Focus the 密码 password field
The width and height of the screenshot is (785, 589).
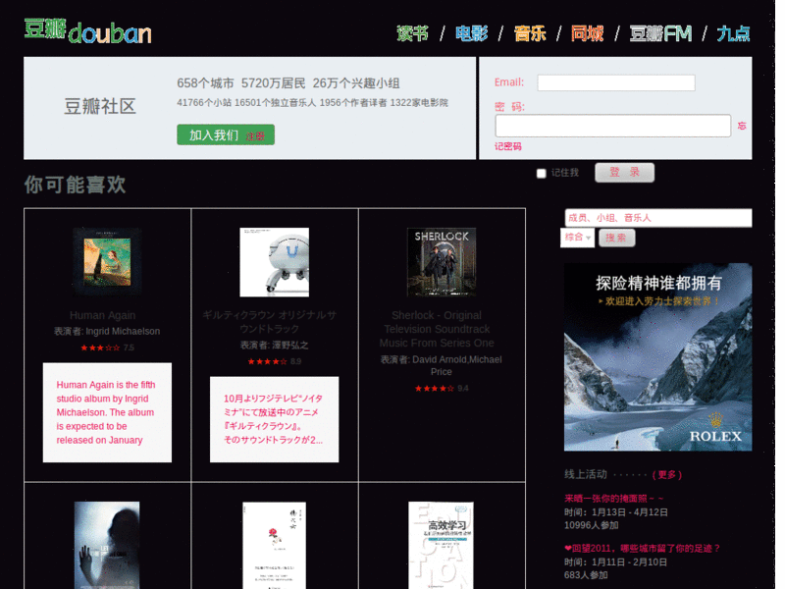(x=612, y=126)
